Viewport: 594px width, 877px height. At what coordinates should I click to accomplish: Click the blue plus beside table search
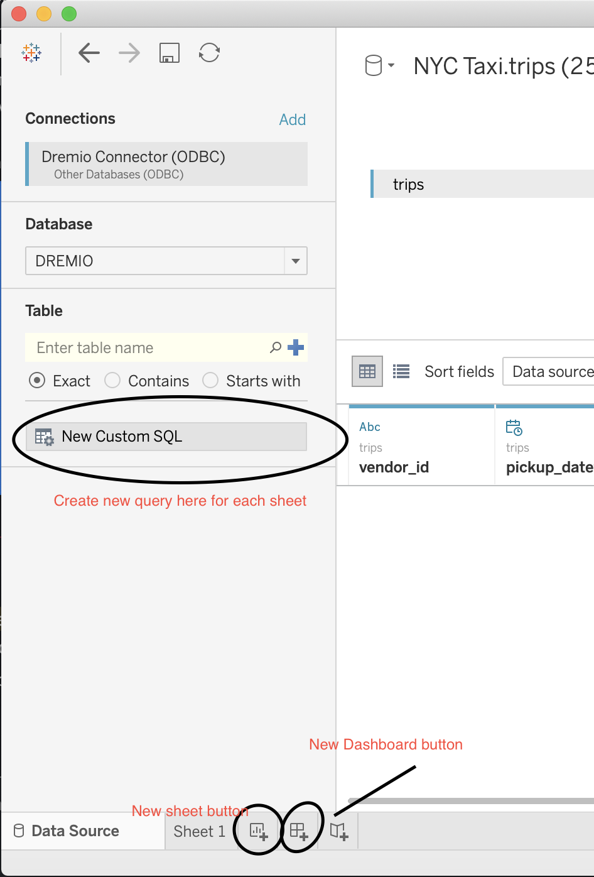tap(296, 347)
